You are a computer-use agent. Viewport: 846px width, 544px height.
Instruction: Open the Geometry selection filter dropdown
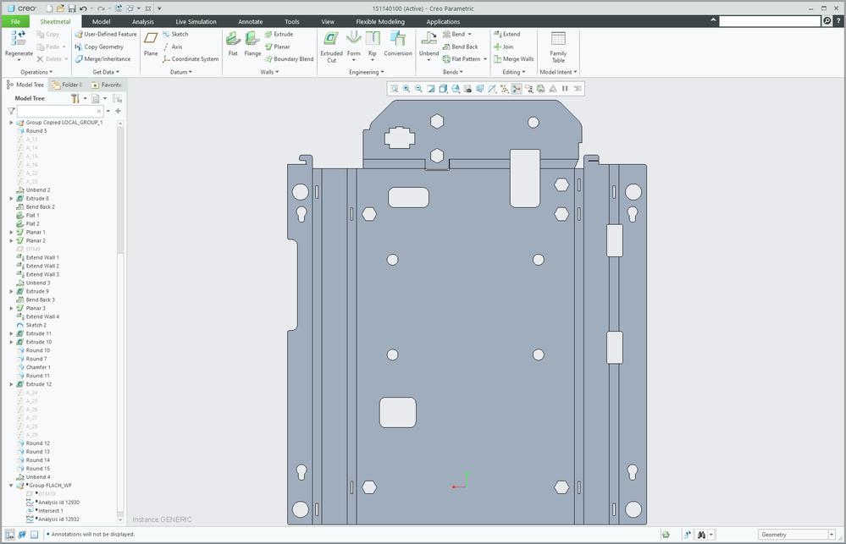(832, 535)
